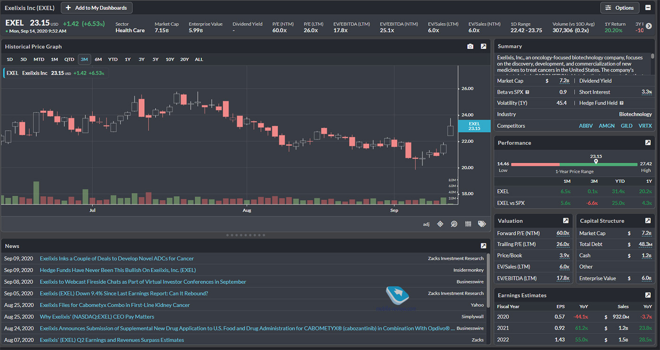Click Add to My Dashboards
This screenshot has width=660, height=350.
[97, 8]
